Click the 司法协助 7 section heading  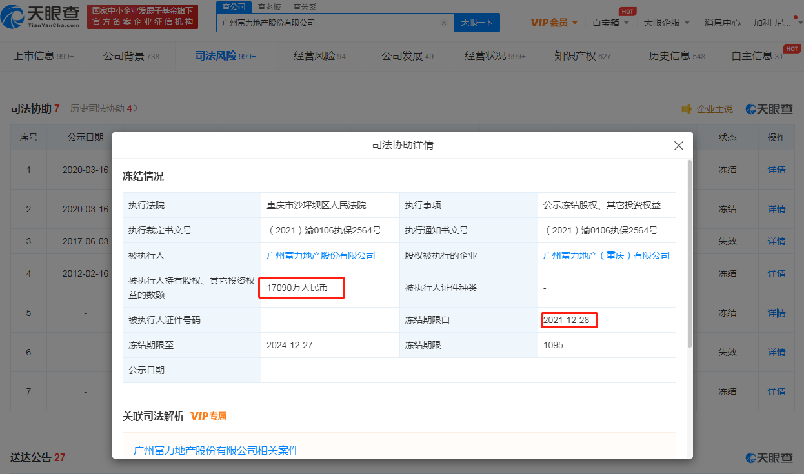[x=35, y=109]
